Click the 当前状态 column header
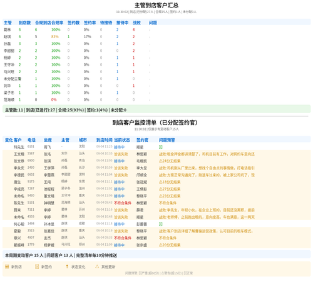The image size is (313, 287). 122,140
